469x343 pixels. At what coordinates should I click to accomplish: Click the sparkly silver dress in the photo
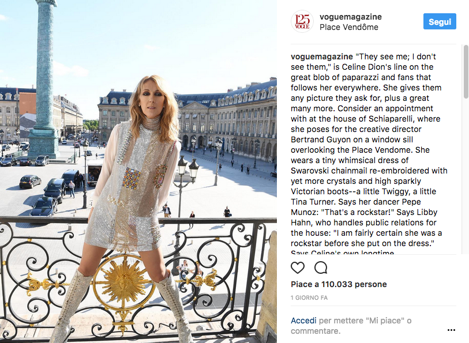coord(135,185)
